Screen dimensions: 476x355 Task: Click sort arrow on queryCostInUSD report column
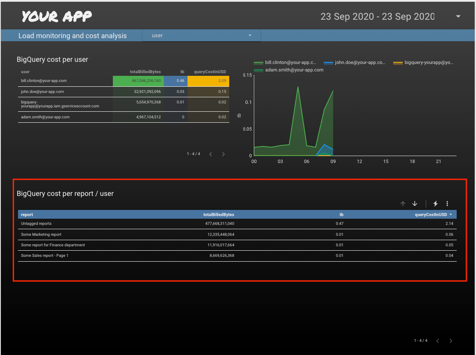pyautogui.click(x=451, y=215)
